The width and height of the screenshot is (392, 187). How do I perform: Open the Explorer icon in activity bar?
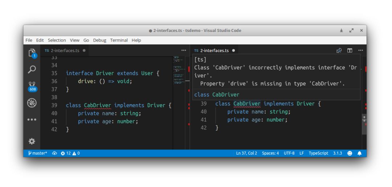click(x=32, y=53)
